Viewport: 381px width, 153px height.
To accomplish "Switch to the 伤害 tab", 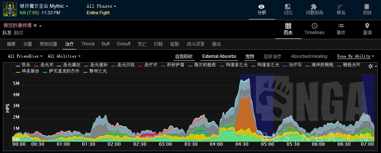I will (28, 44).
